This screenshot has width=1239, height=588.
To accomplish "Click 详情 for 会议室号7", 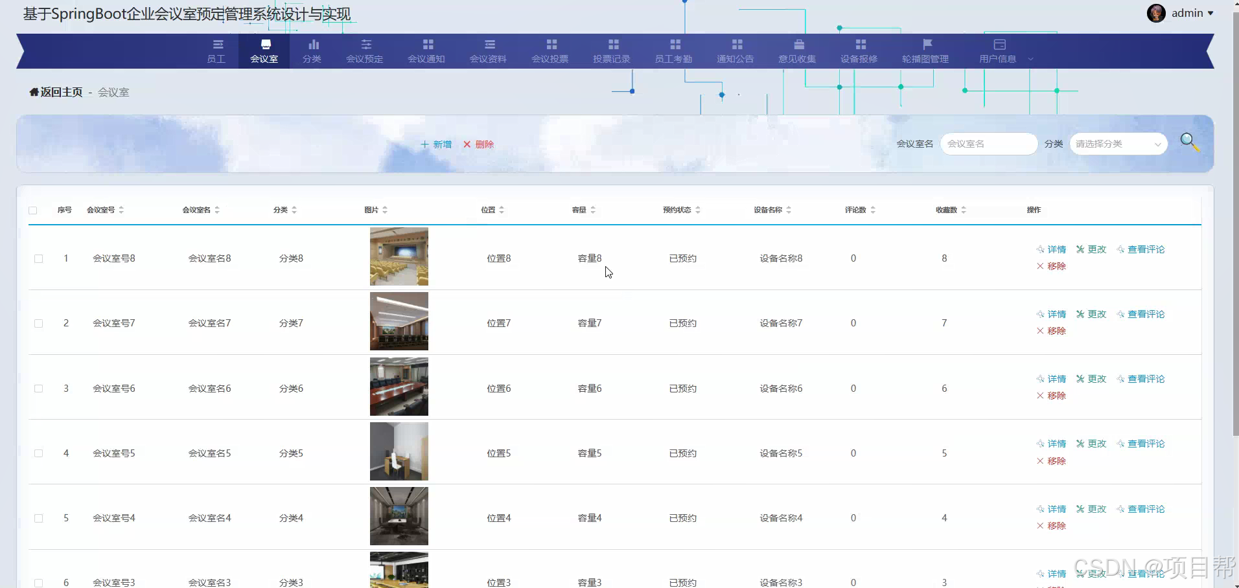I will point(1051,314).
